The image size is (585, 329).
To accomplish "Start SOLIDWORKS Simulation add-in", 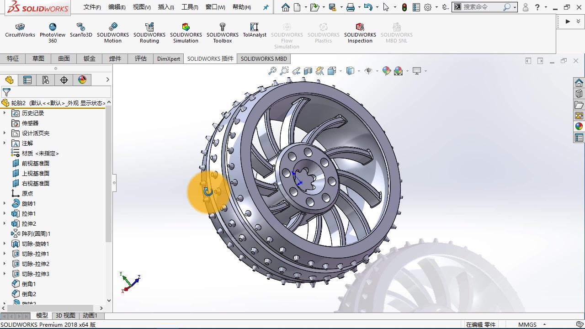I will (x=186, y=33).
